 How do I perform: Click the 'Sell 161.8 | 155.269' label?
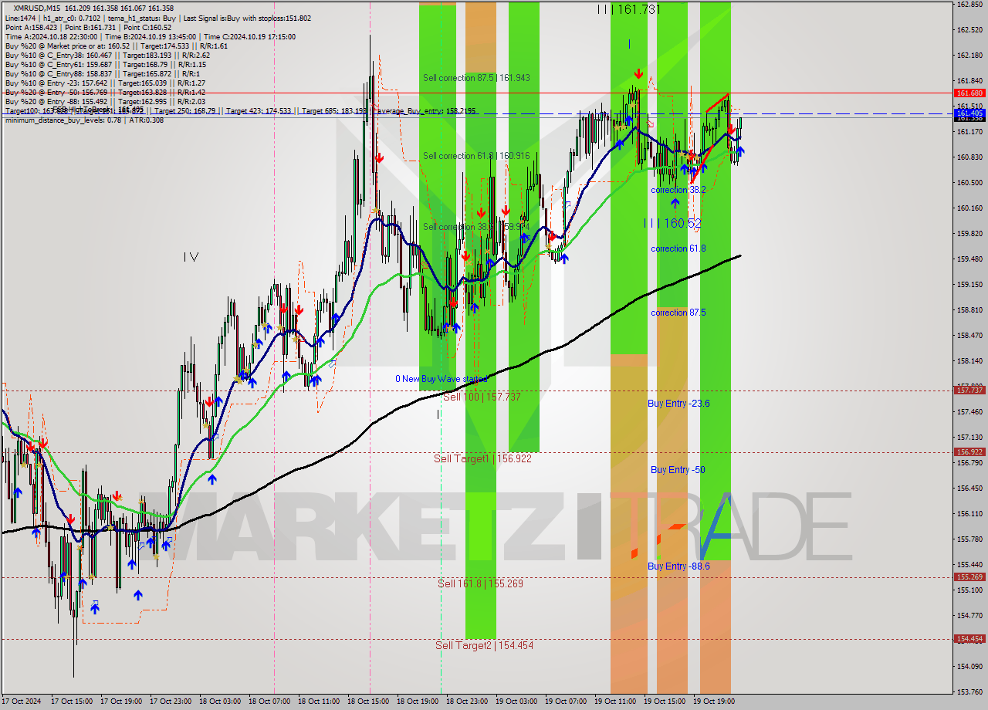point(480,583)
